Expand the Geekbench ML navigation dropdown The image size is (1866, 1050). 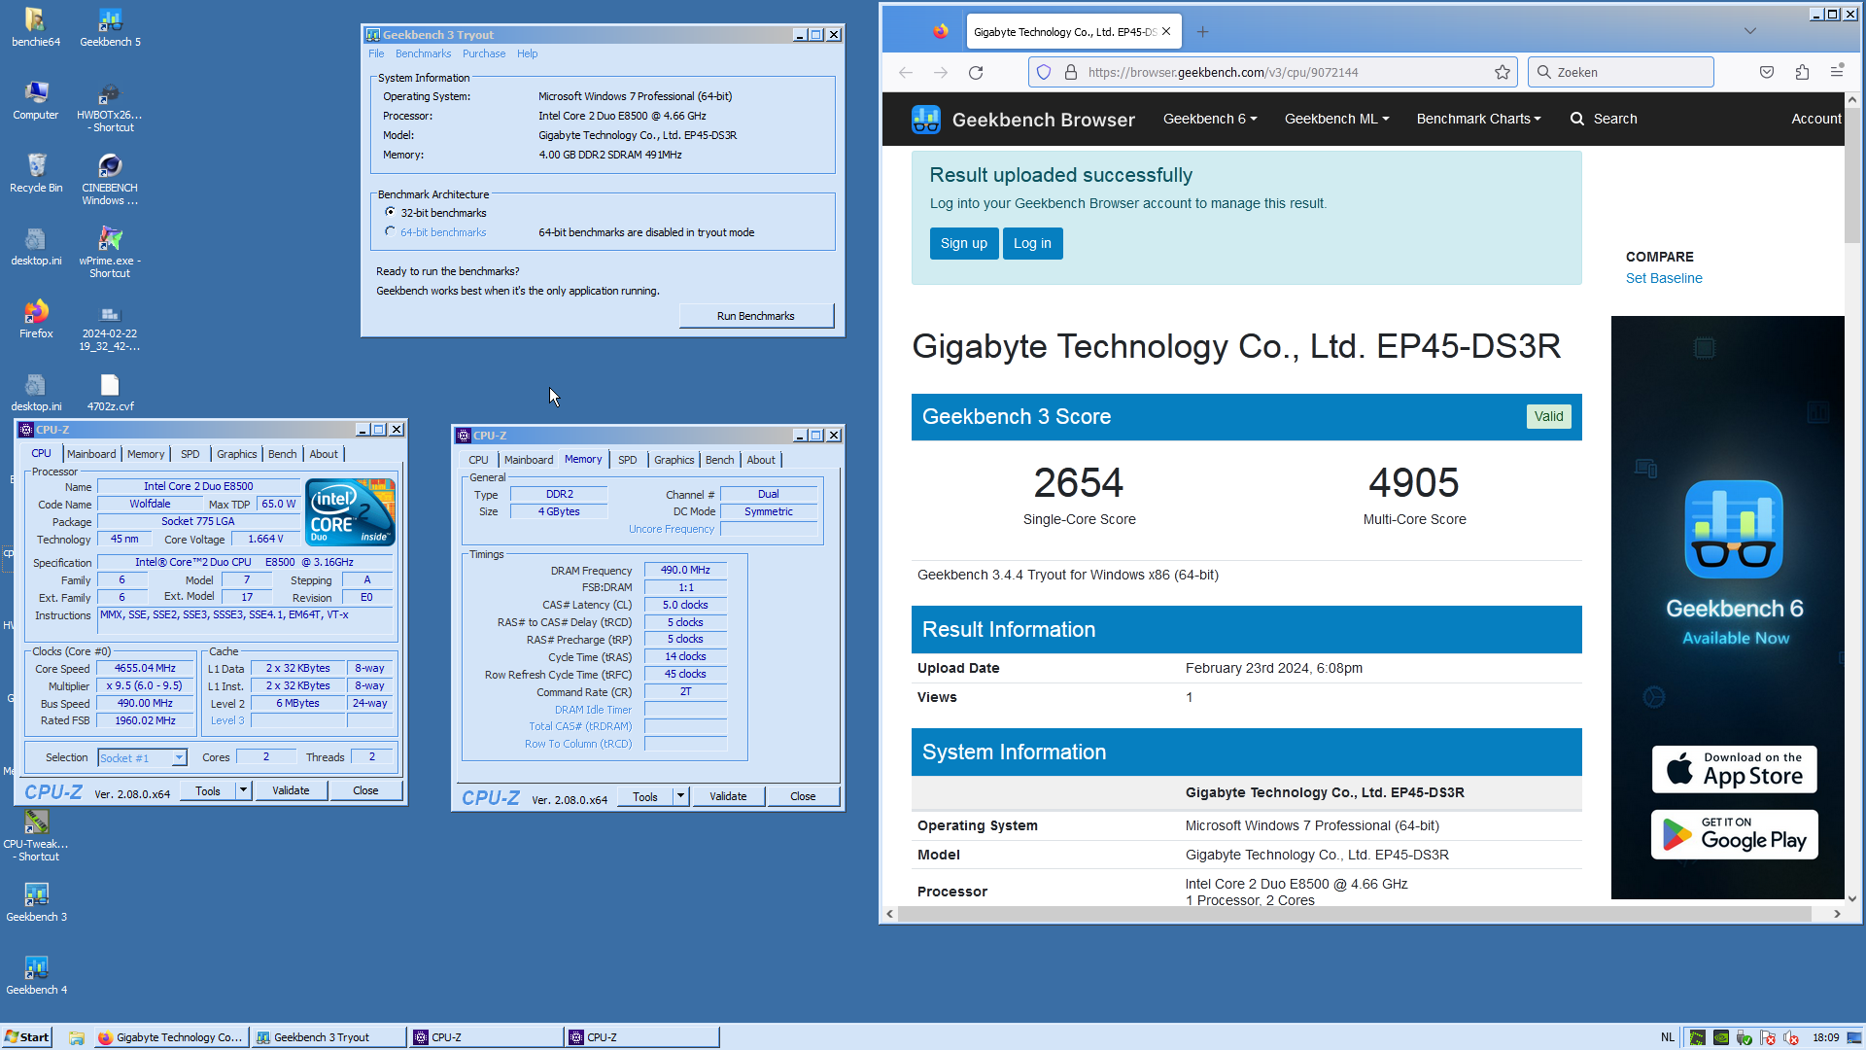pos(1336,119)
